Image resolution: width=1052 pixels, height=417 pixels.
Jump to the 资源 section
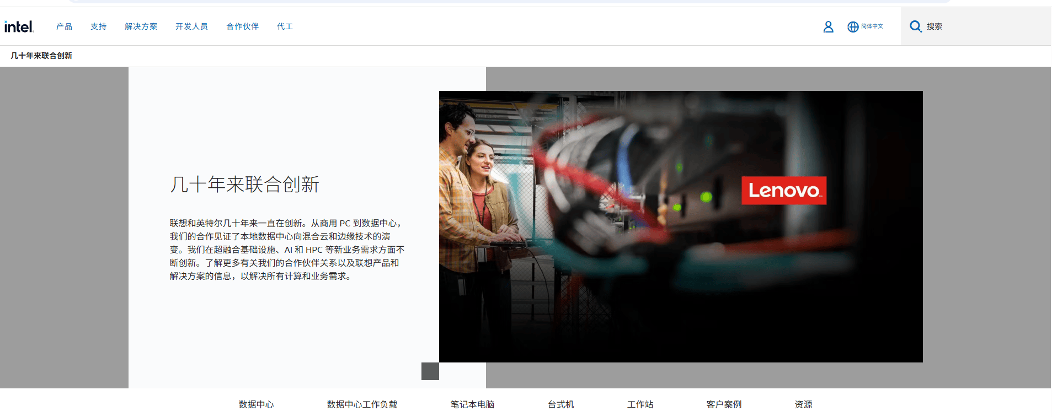(x=803, y=404)
